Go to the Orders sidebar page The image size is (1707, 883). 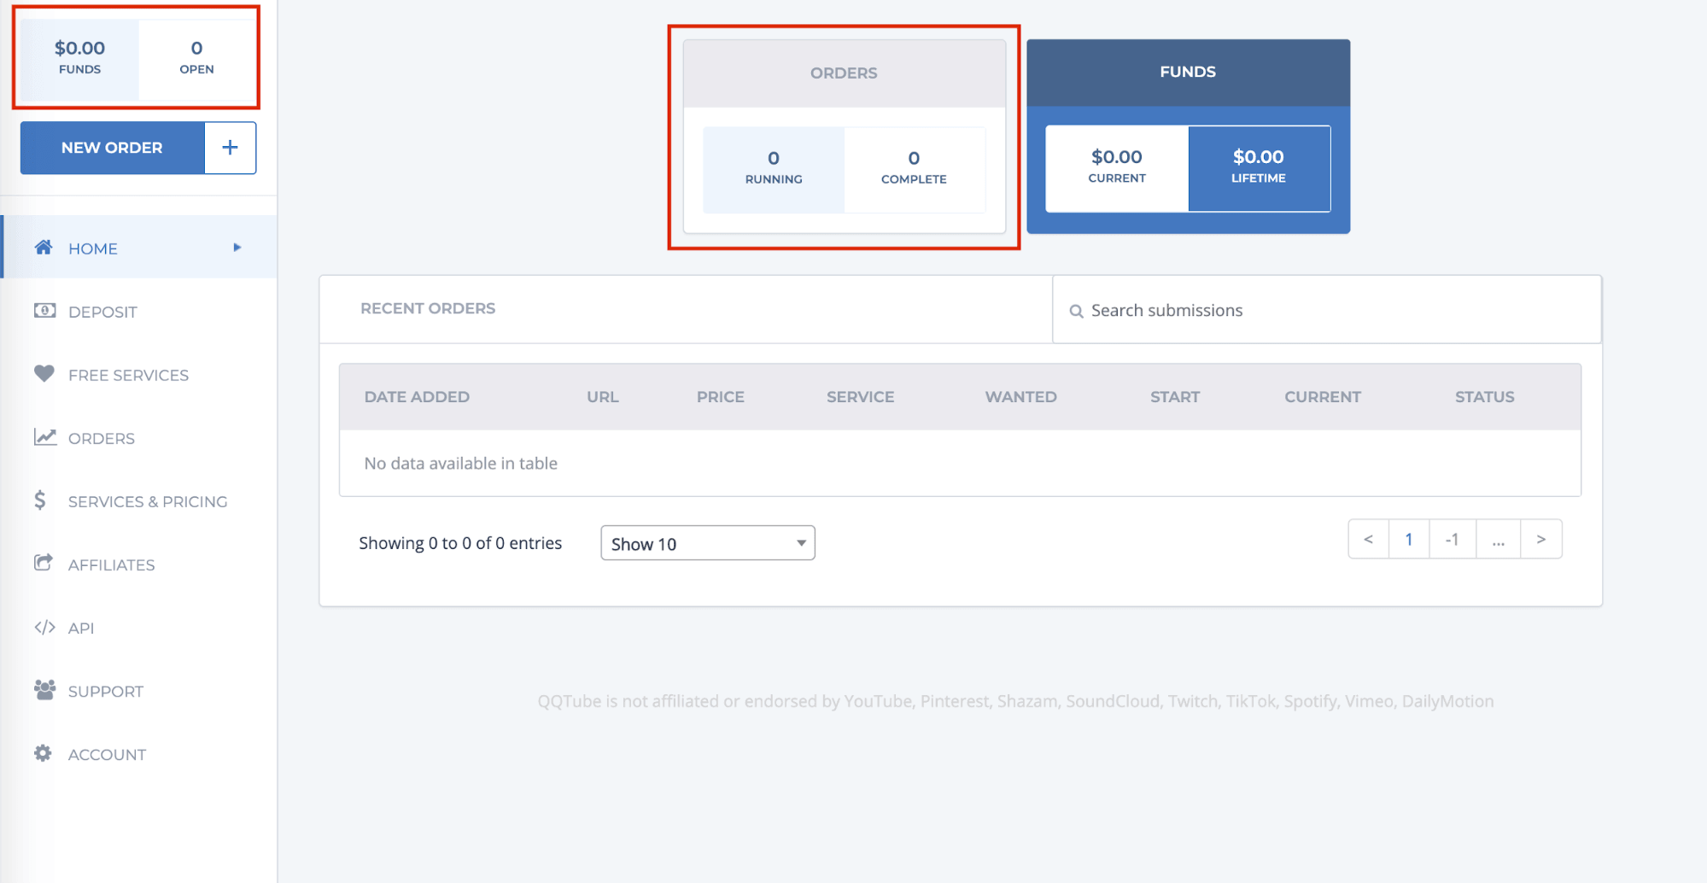pyautogui.click(x=139, y=438)
